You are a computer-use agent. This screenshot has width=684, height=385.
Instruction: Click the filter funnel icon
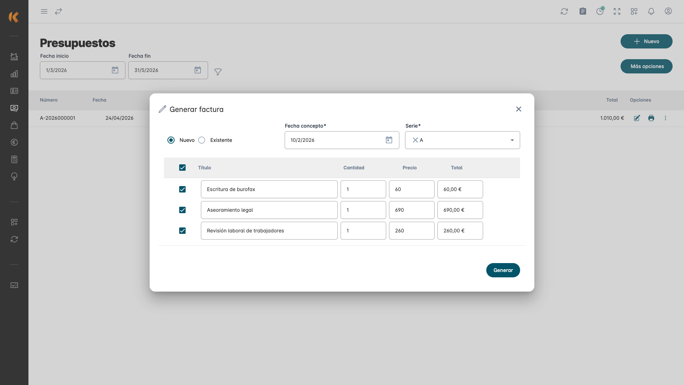click(x=218, y=72)
